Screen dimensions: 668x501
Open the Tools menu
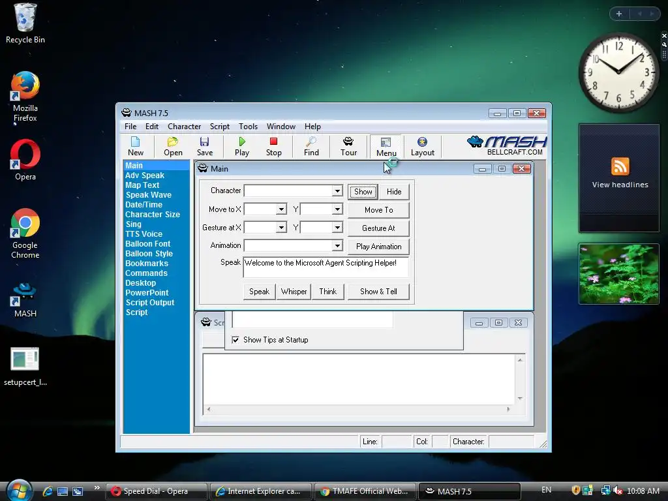(248, 127)
